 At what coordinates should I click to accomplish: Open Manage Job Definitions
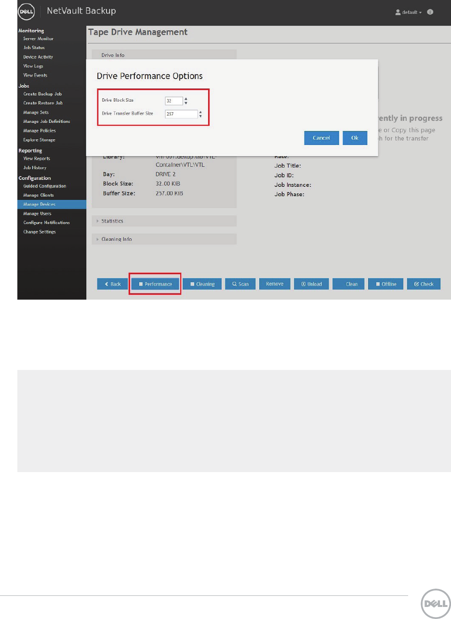pos(46,121)
